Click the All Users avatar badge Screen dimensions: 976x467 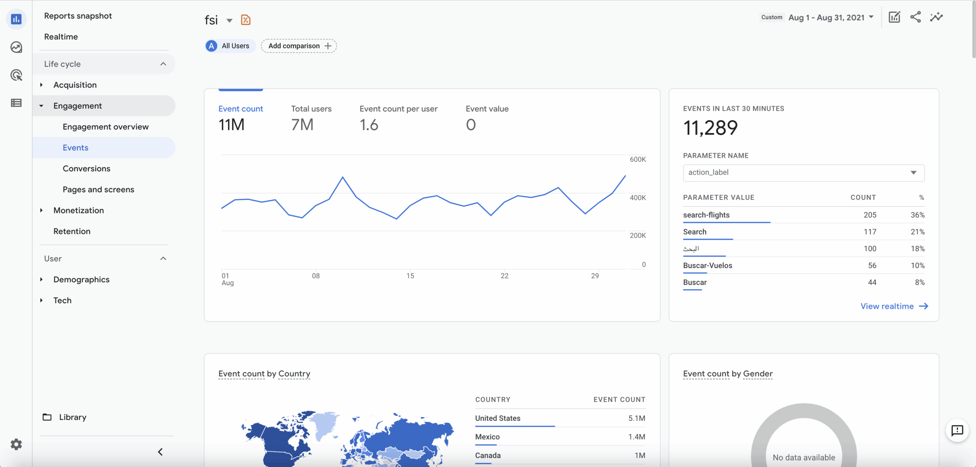[211, 46]
